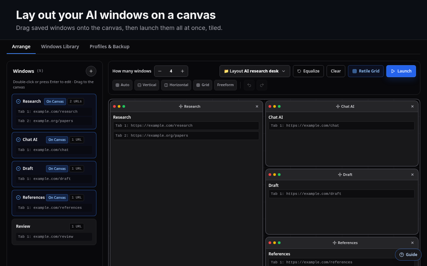The height and width of the screenshot is (266, 427).
Task: Redo the canvas change
Action: (x=262, y=85)
